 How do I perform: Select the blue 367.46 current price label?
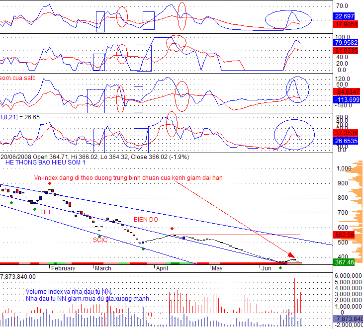346,261
